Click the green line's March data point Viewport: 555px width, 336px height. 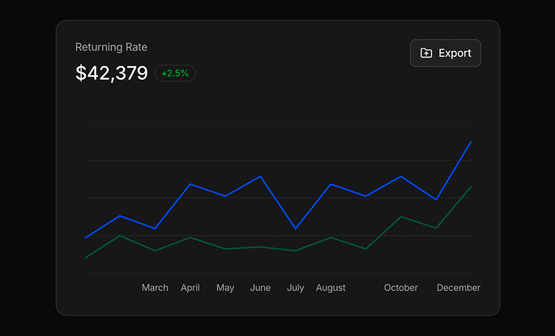(155, 251)
